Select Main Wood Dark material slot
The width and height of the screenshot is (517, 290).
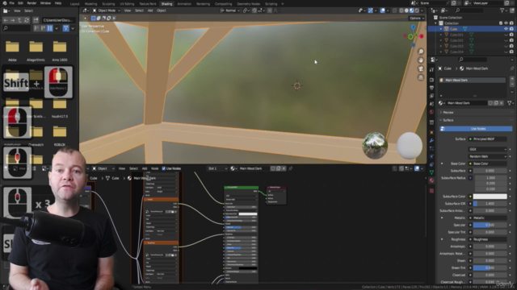click(x=473, y=81)
